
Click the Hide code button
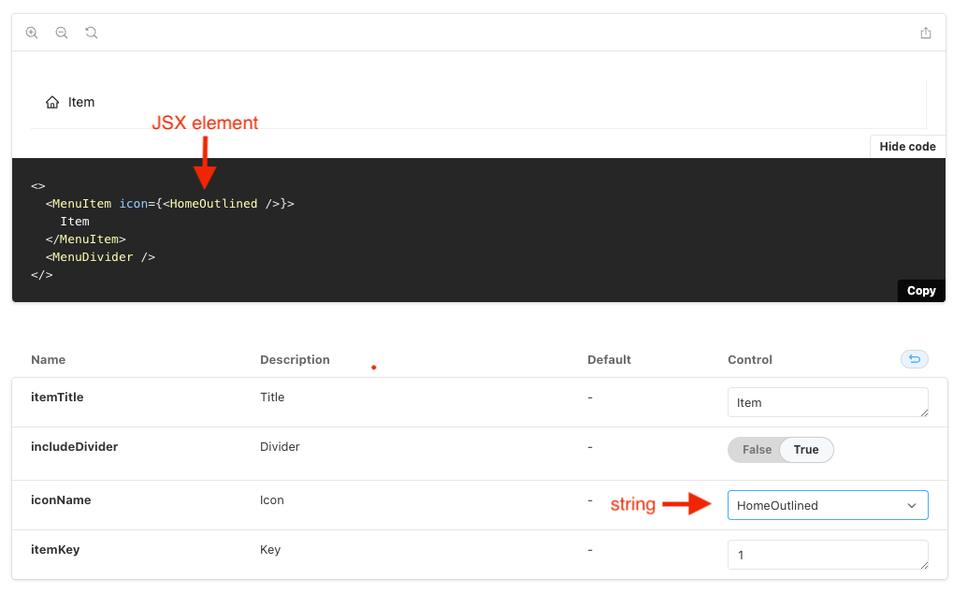coord(907,147)
